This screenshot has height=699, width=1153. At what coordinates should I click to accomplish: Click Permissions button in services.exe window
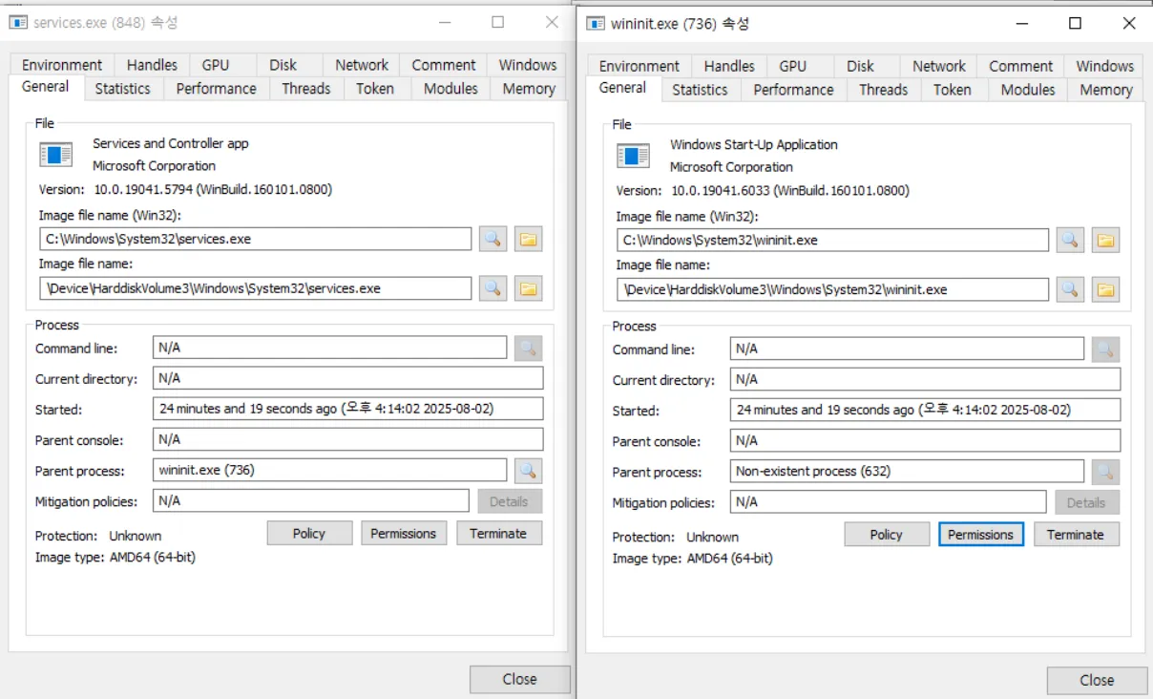(404, 533)
